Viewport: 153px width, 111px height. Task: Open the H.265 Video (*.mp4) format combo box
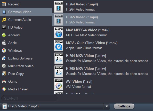(55, 106)
